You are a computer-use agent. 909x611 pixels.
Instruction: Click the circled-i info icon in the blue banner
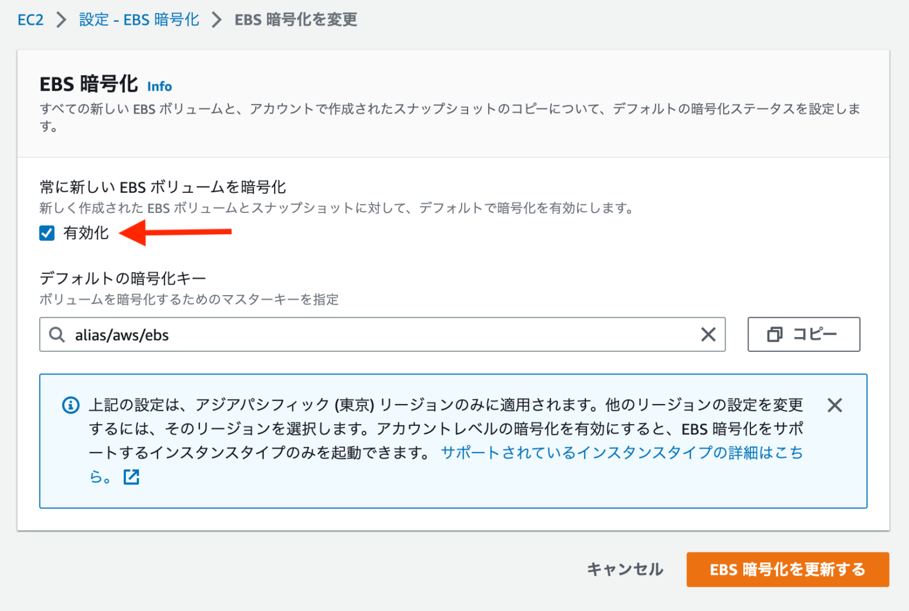tap(70, 405)
